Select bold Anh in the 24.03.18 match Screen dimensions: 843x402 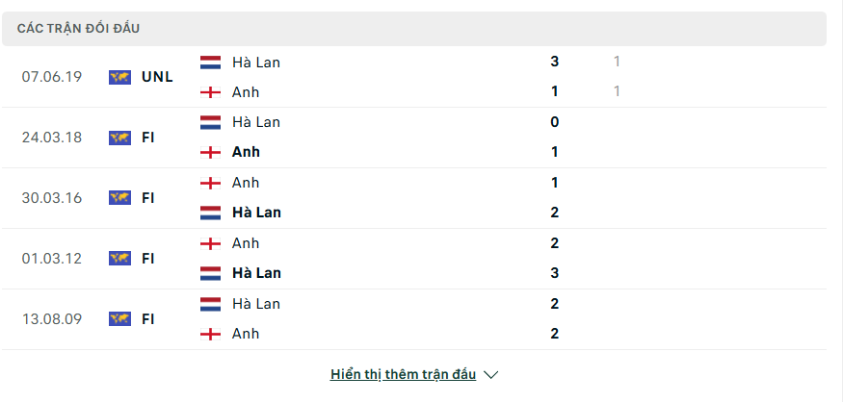(x=246, y=152)
